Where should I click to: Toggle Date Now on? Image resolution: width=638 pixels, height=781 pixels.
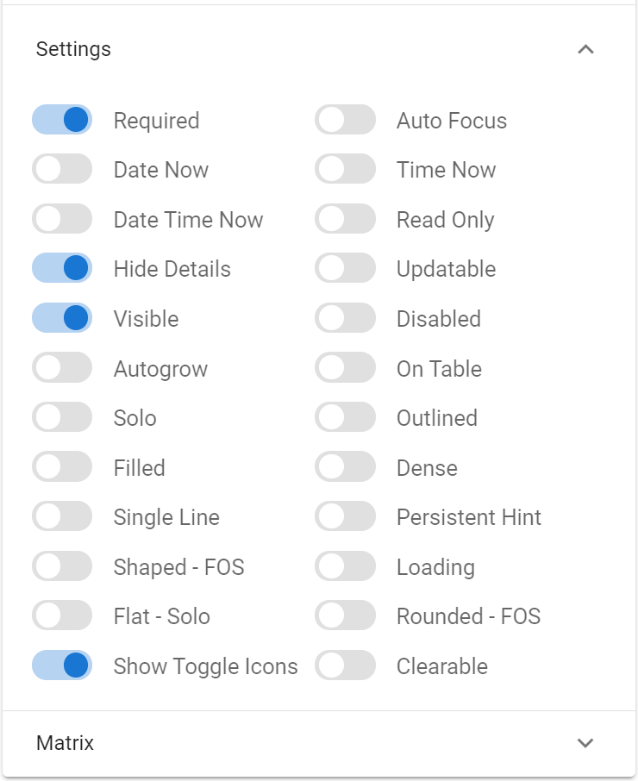[62, 170]
